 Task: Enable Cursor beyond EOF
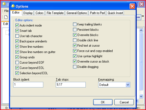click(x=17, y=63)
